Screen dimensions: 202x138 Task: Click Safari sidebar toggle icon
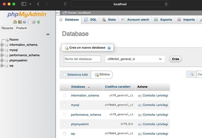24,4
